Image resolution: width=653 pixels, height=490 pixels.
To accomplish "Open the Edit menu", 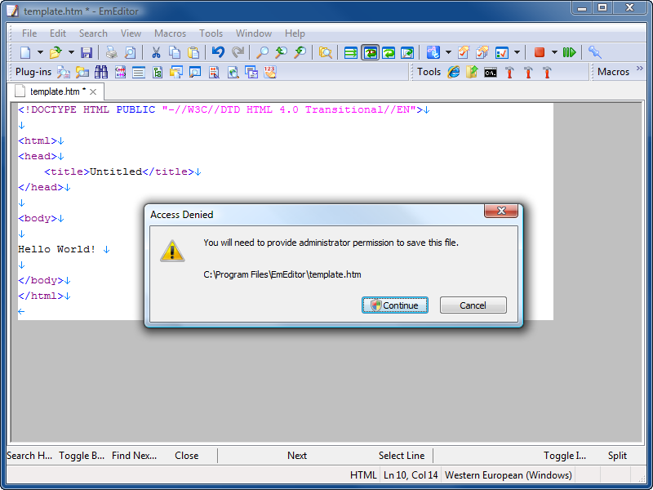I will click(x=58, y=33).
